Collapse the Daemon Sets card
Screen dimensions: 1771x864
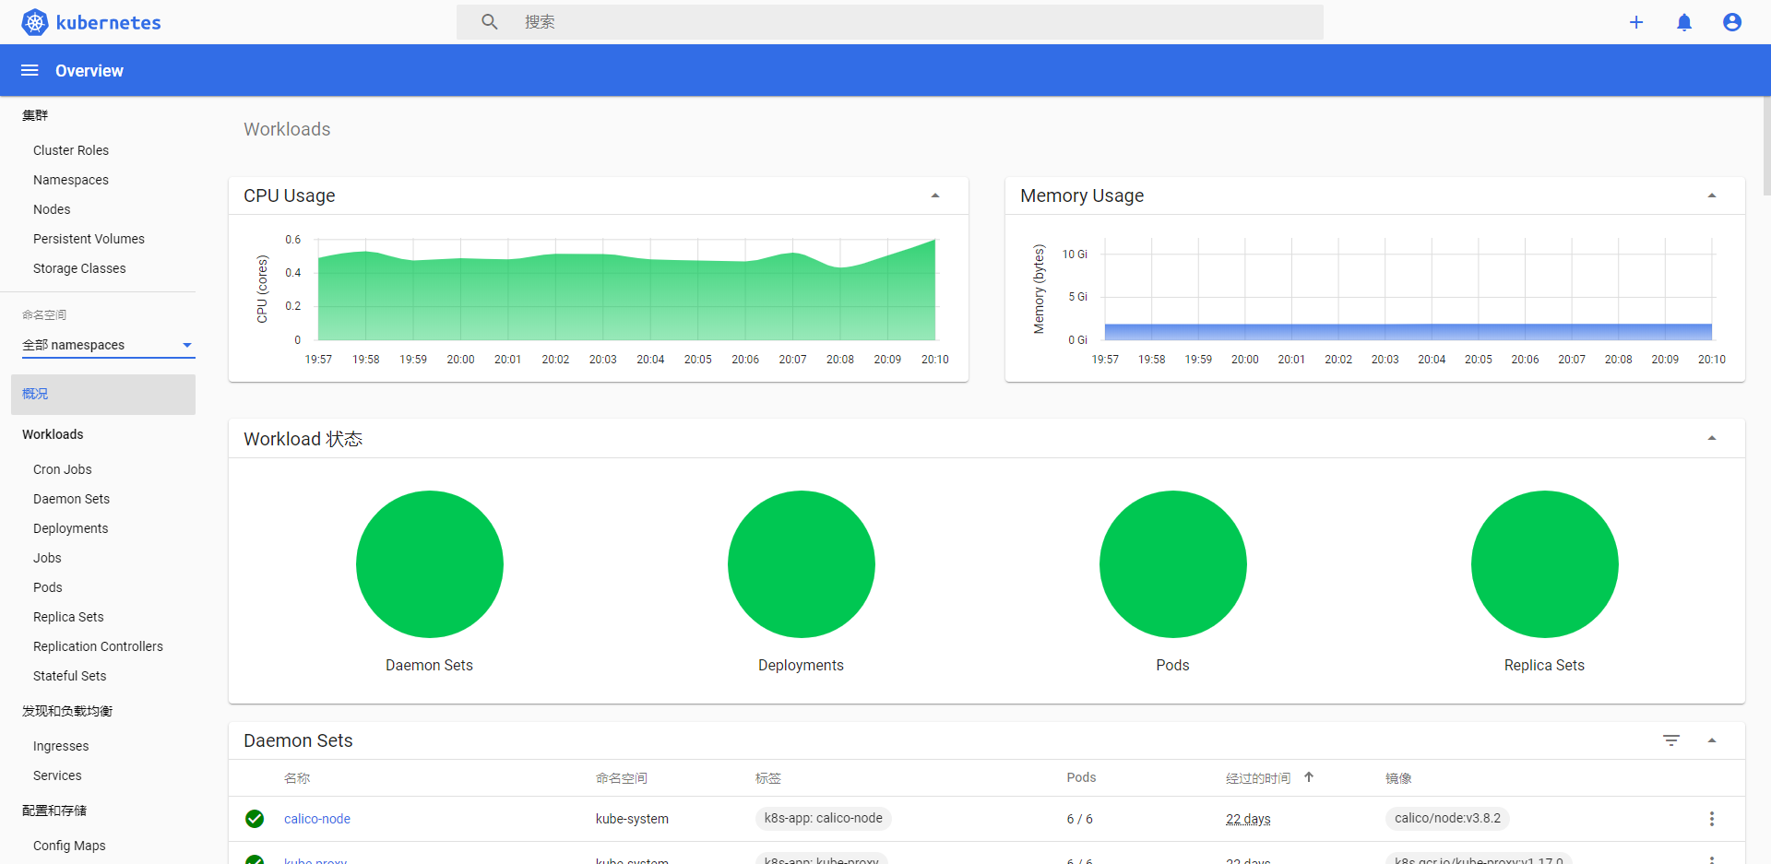[x=1712, y=740]
